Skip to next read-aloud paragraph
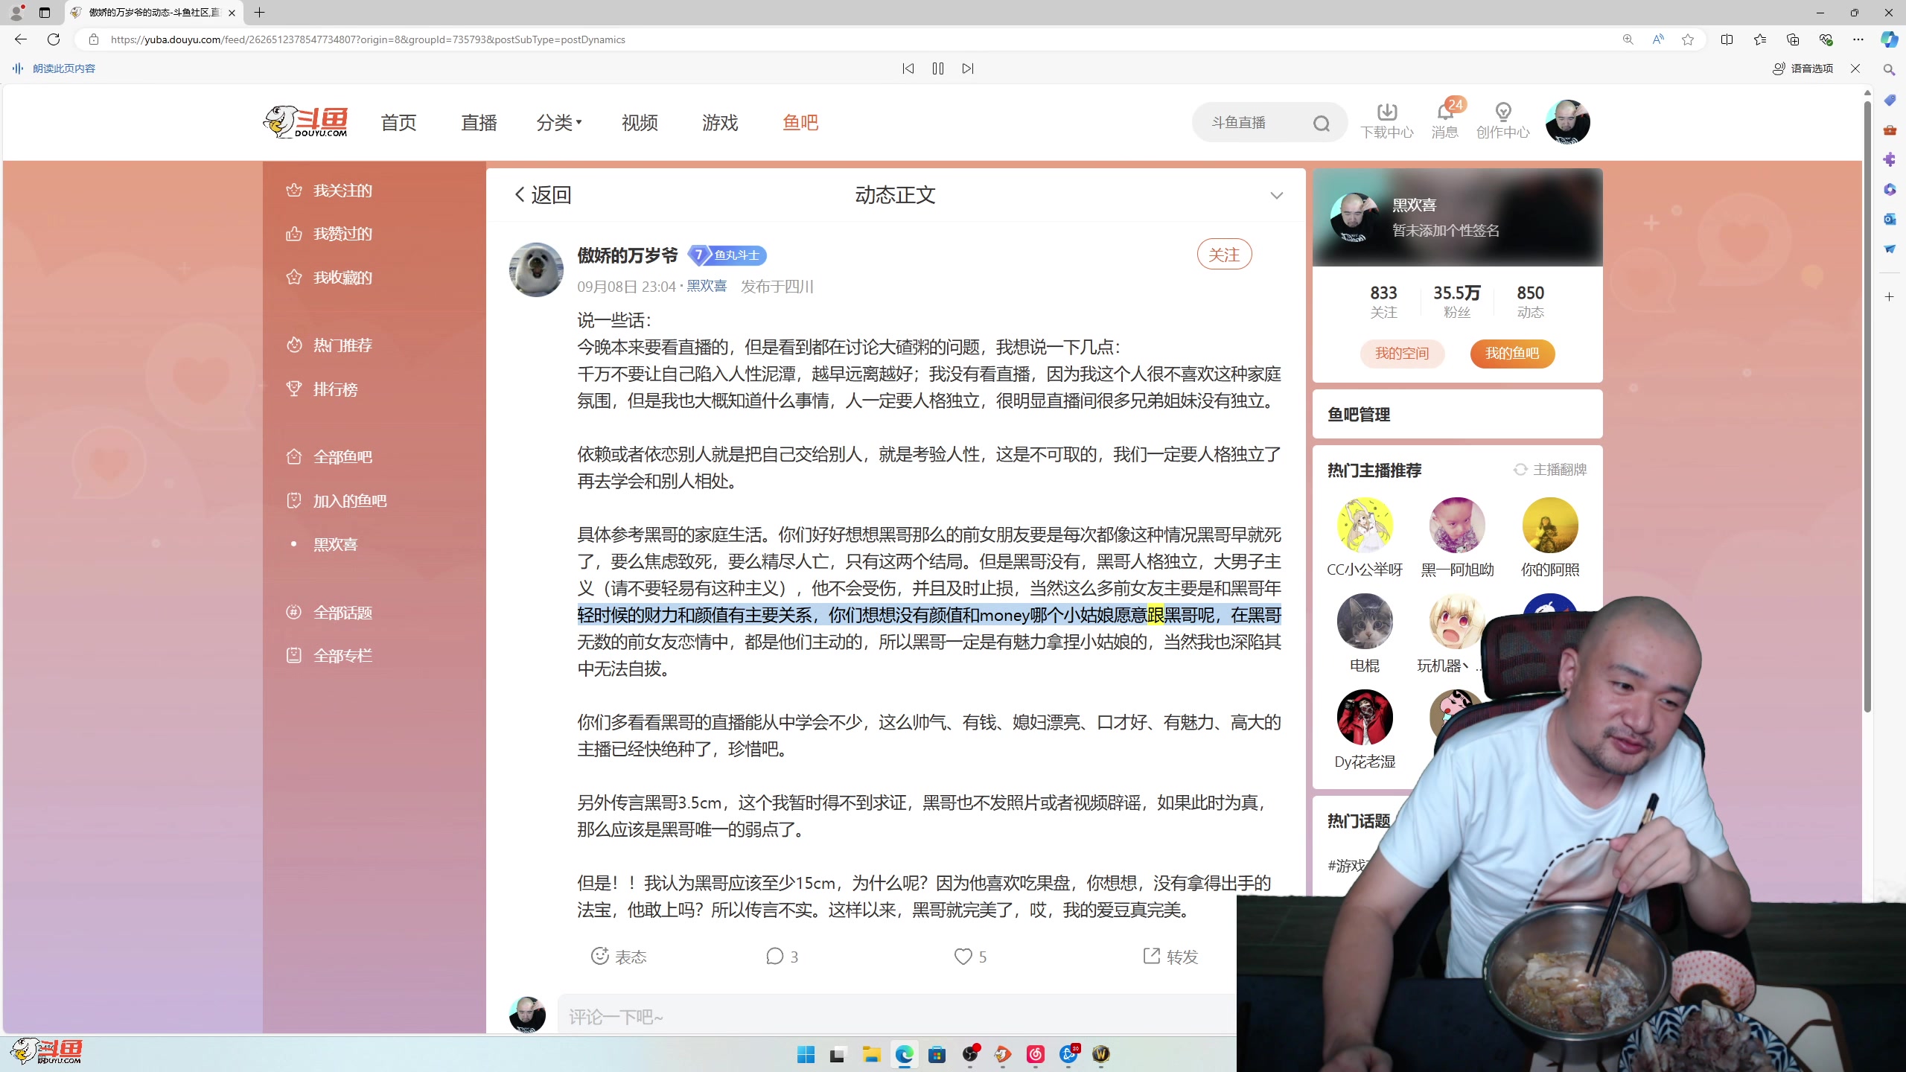 [x=968, y=68]
